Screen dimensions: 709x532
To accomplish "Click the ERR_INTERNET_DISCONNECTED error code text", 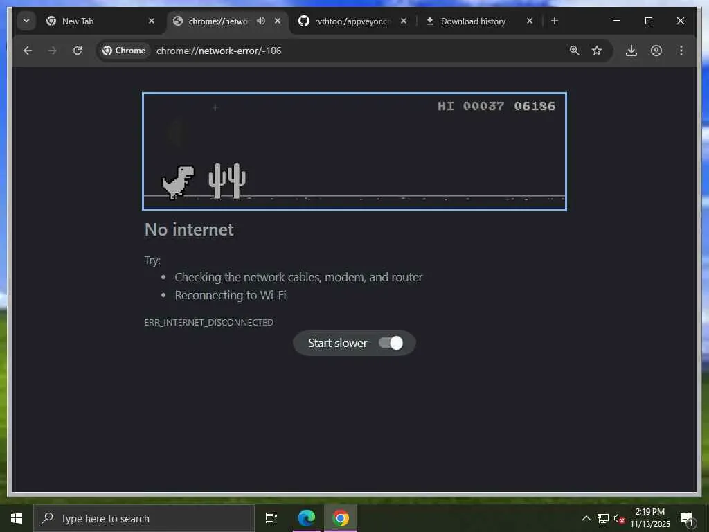I will tap(209, 323).
